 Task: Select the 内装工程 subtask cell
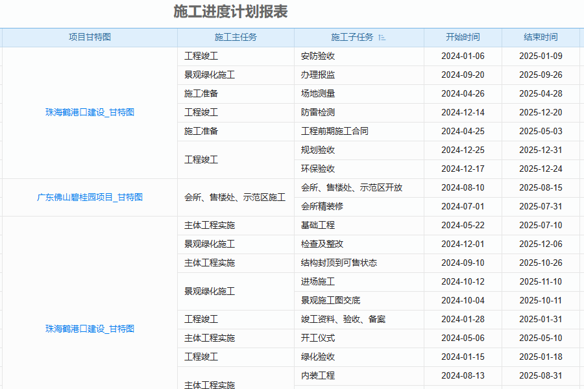(359, 375)
